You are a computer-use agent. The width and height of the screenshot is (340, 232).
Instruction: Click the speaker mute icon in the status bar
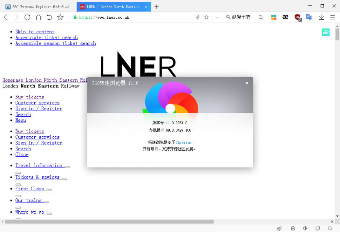click(x=305, y=228)
